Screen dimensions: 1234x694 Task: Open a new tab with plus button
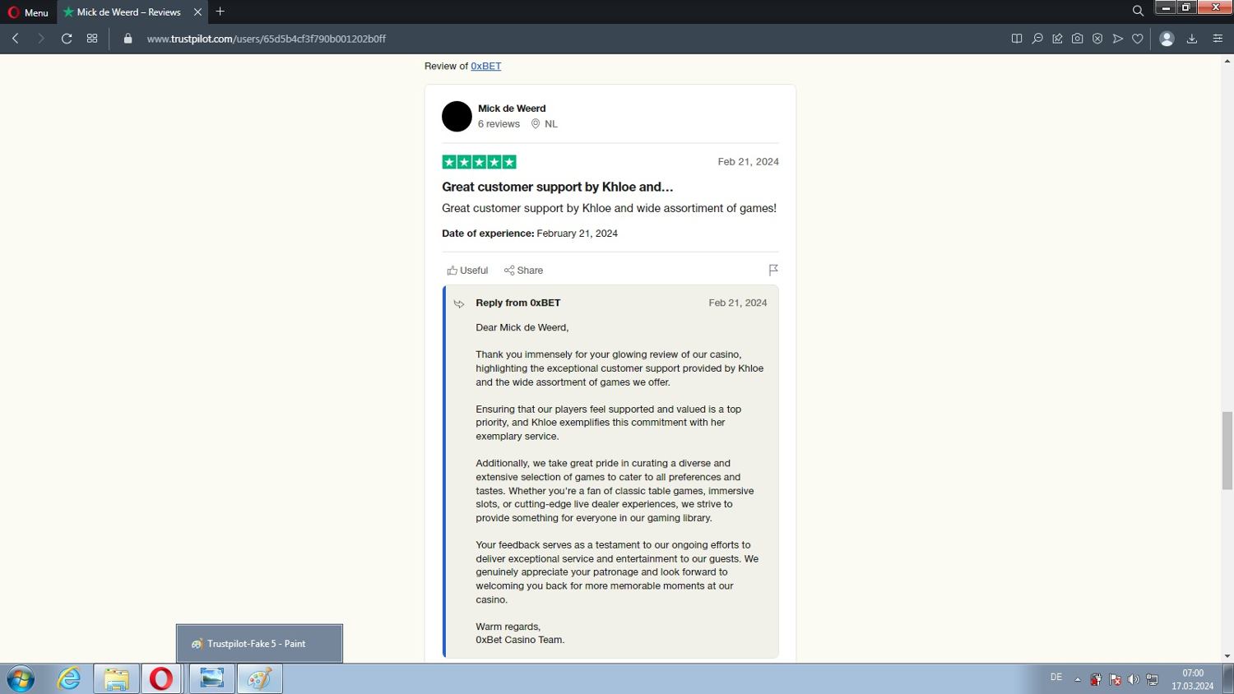pos(220,12)
